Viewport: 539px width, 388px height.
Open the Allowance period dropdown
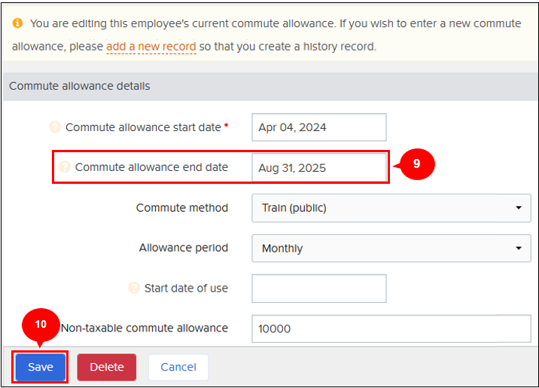point(391,248)
